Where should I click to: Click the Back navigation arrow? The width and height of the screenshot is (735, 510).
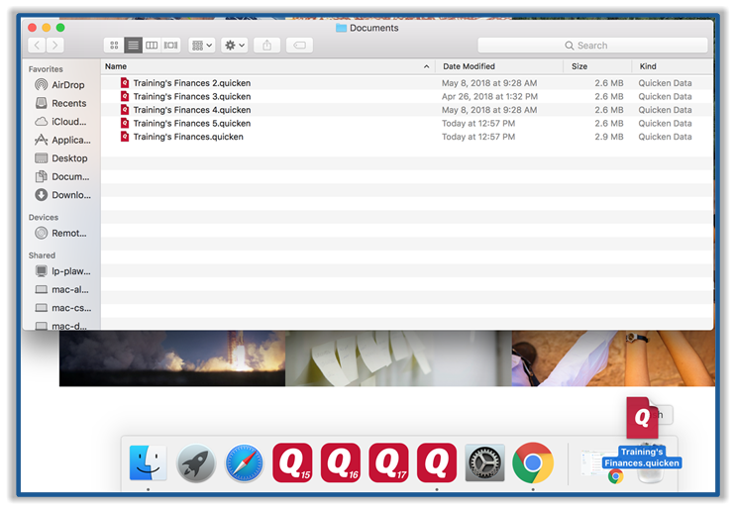pyautogui.click(x=38, y=46)
